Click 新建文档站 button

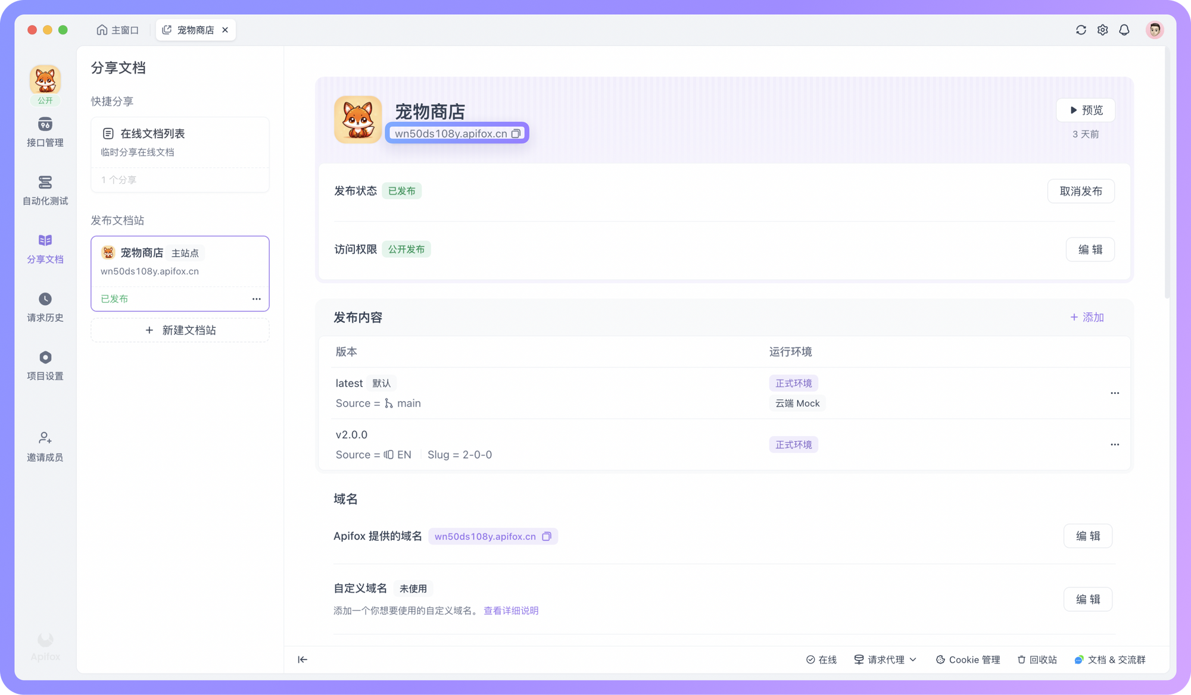pos(180,330)
